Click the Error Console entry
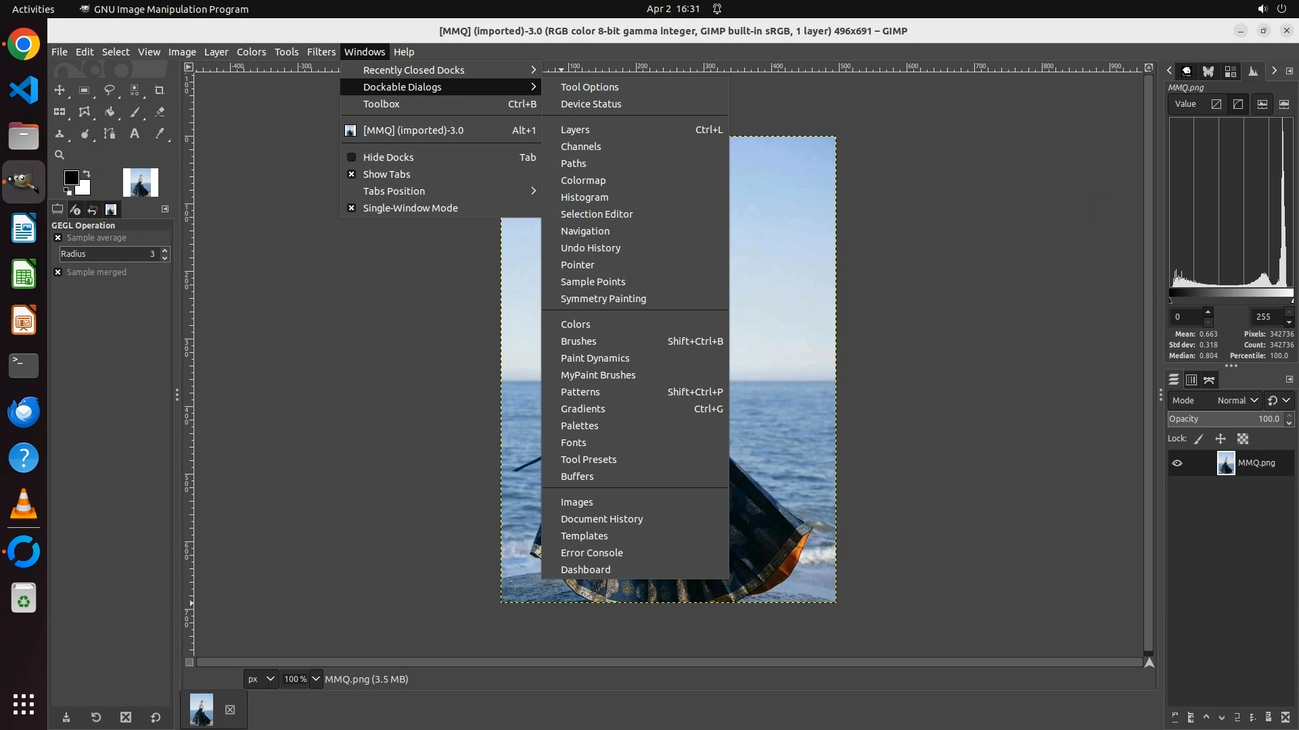This screenshot has width=1299, height=730. pos(591,553)
